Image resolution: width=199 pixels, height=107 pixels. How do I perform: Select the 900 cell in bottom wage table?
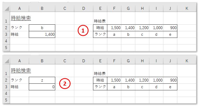pyautogui.click(x=170, y=80)
